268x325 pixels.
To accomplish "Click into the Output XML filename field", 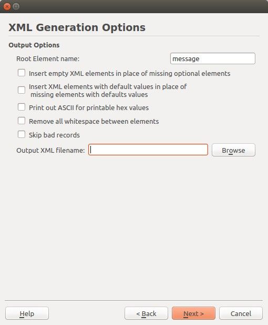I will [x=148, y=150].
